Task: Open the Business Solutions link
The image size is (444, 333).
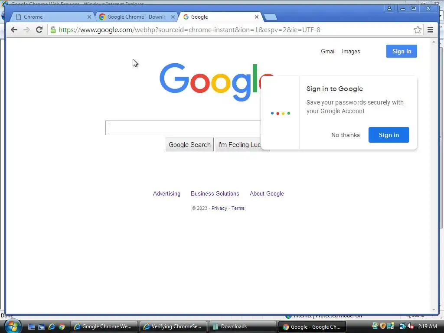Action: [215, 194]
